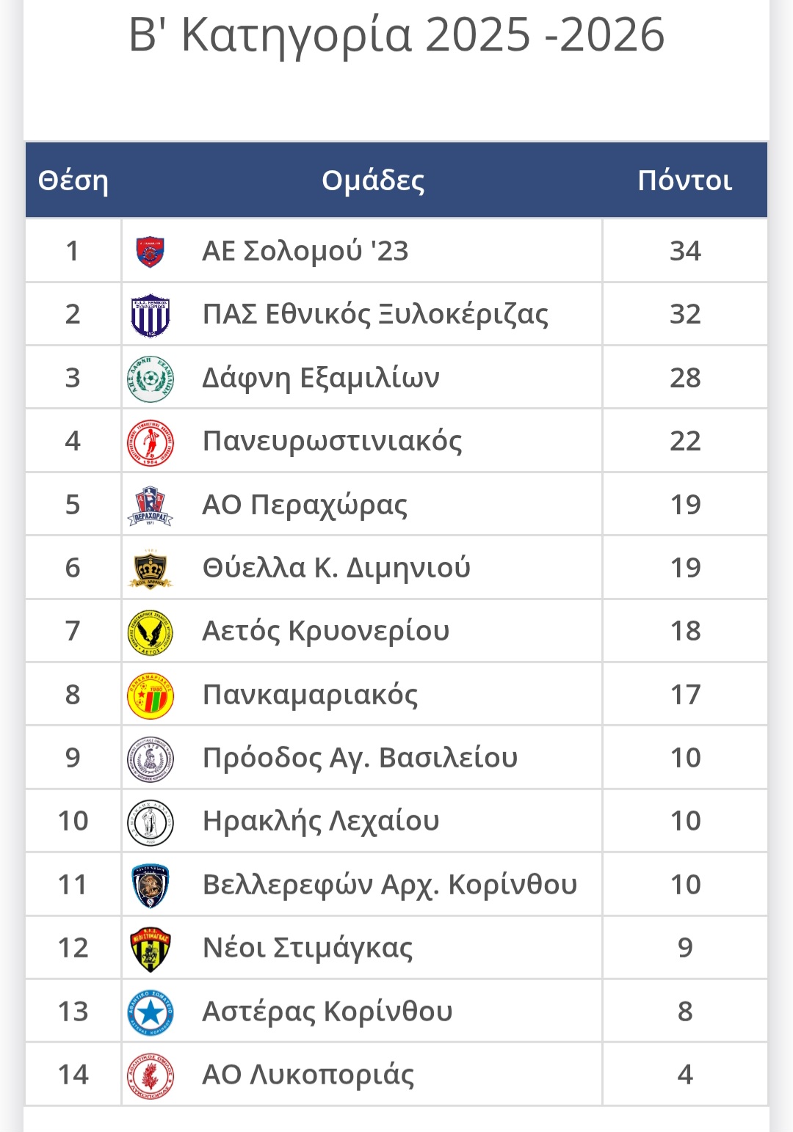The height and width of the screenshot is (1132, 793).
Task: Open the Αστέρας Κορίνθου team name
Action: tap(327, 1012)
